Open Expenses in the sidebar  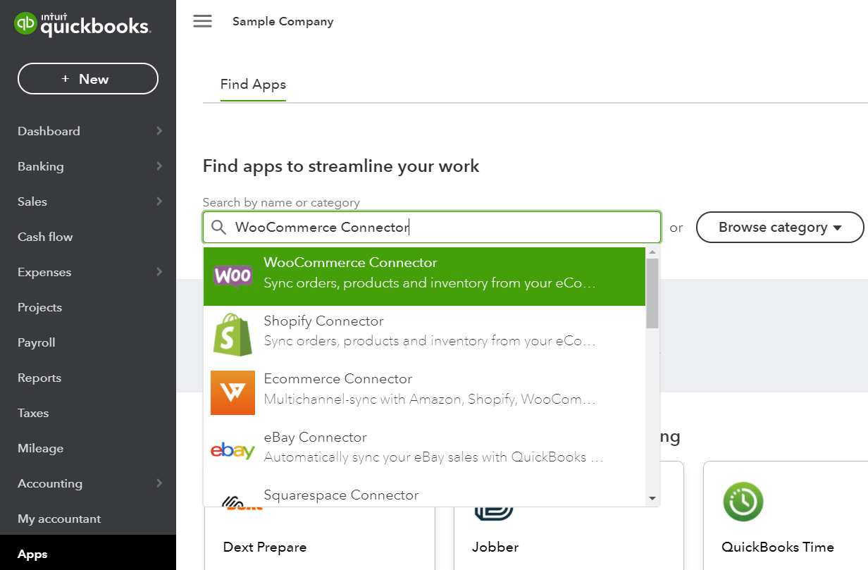click(88, 272)
